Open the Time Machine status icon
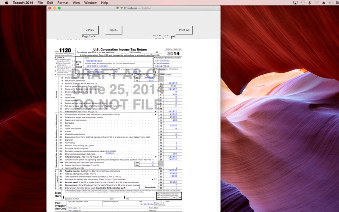Viewport: 339px width, 212px height. (303, 3)
